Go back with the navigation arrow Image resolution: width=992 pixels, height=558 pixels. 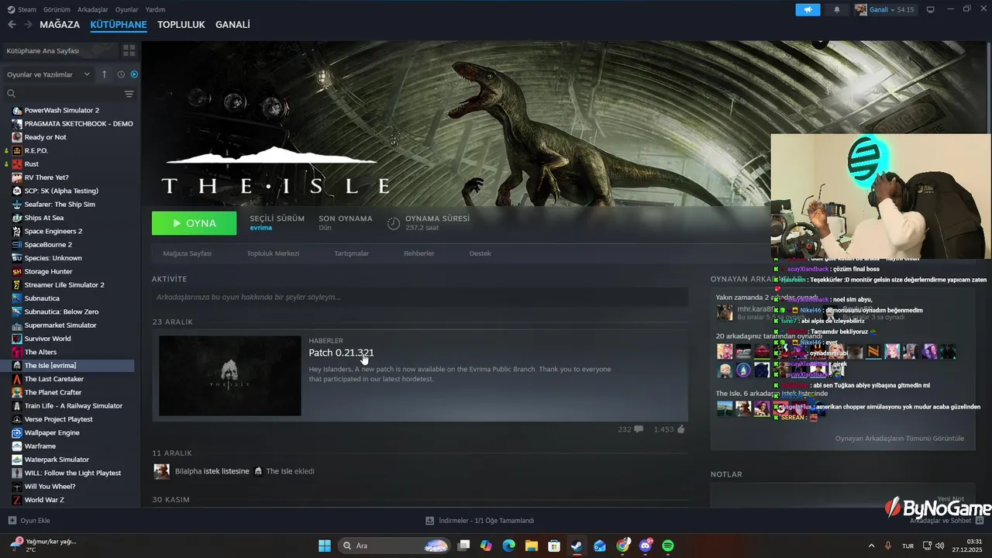coord(12,25)
